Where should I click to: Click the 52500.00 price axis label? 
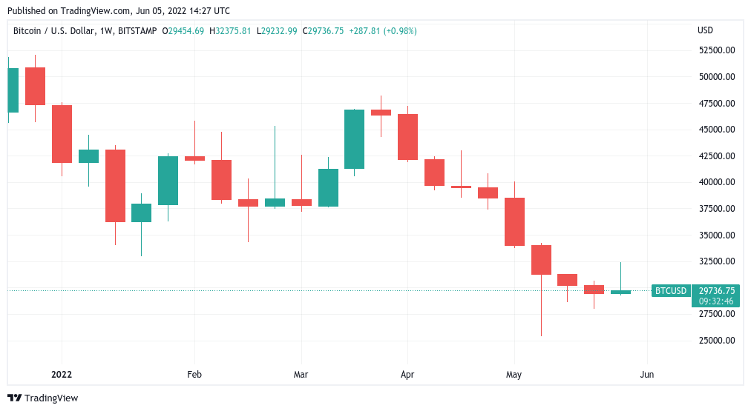716,50
